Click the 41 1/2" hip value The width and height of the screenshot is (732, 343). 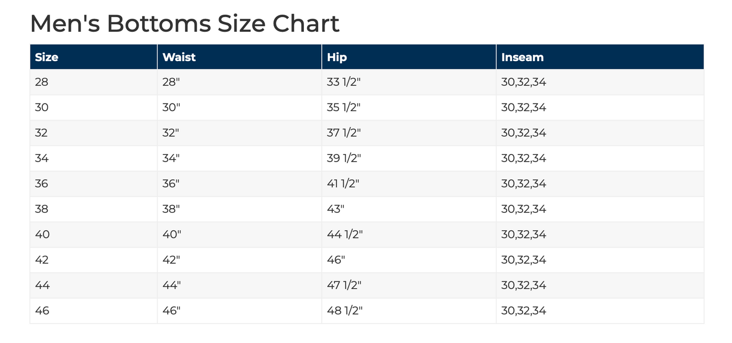coord(343,183)
